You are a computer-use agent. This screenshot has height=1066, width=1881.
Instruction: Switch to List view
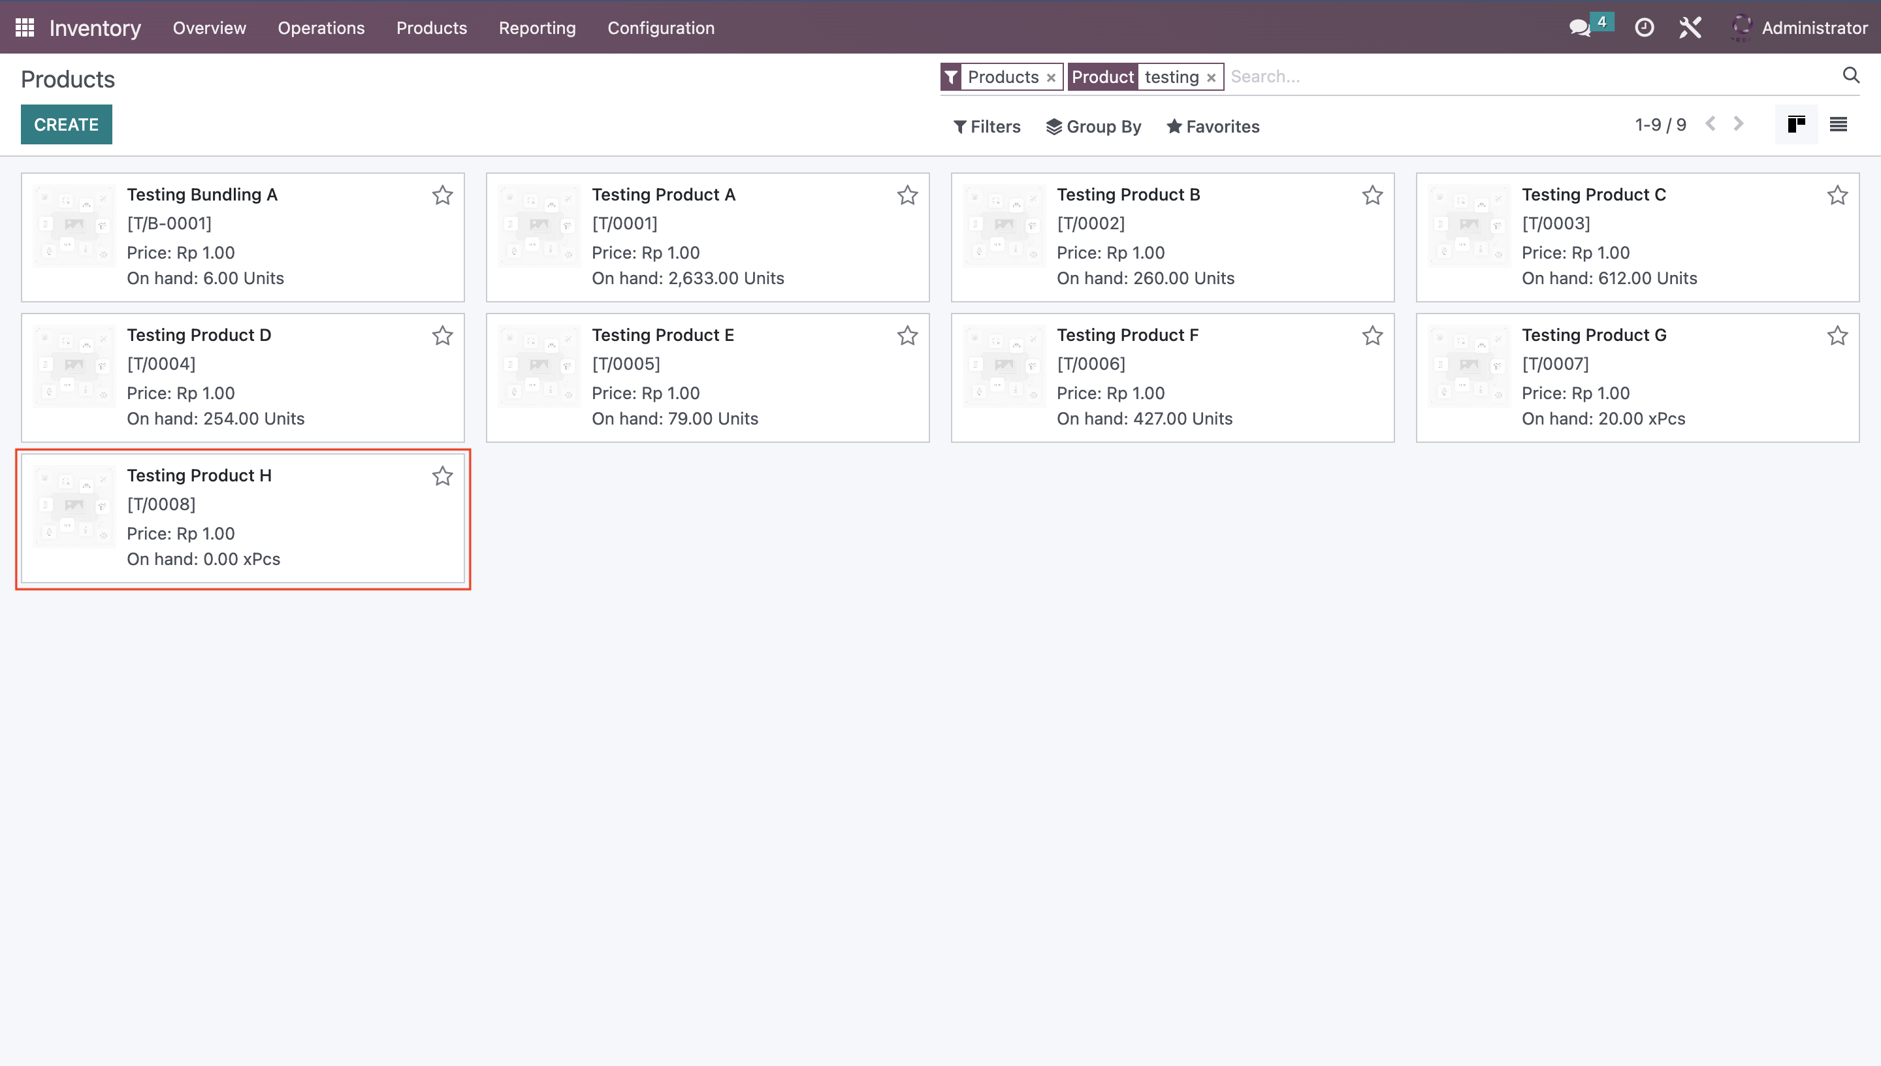tap(1838, 125)
